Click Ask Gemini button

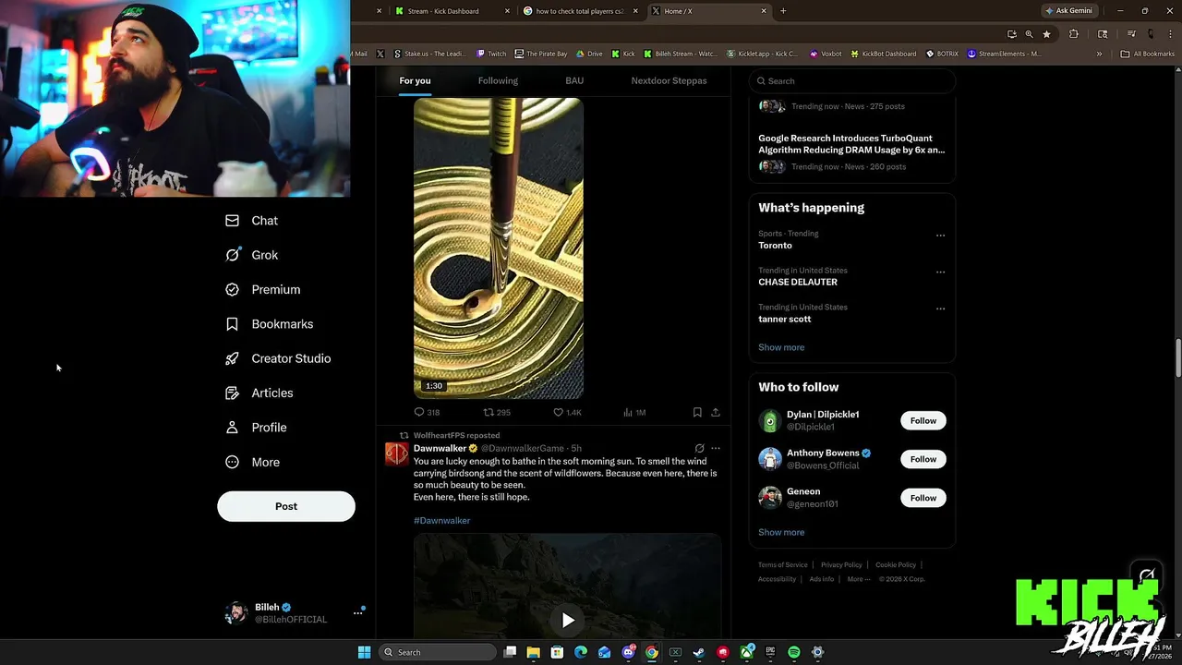tap(1069, 10)
